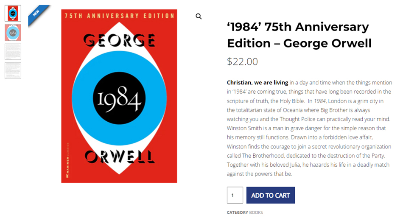
Task: Click the product title heading
Action: (299, 35)
